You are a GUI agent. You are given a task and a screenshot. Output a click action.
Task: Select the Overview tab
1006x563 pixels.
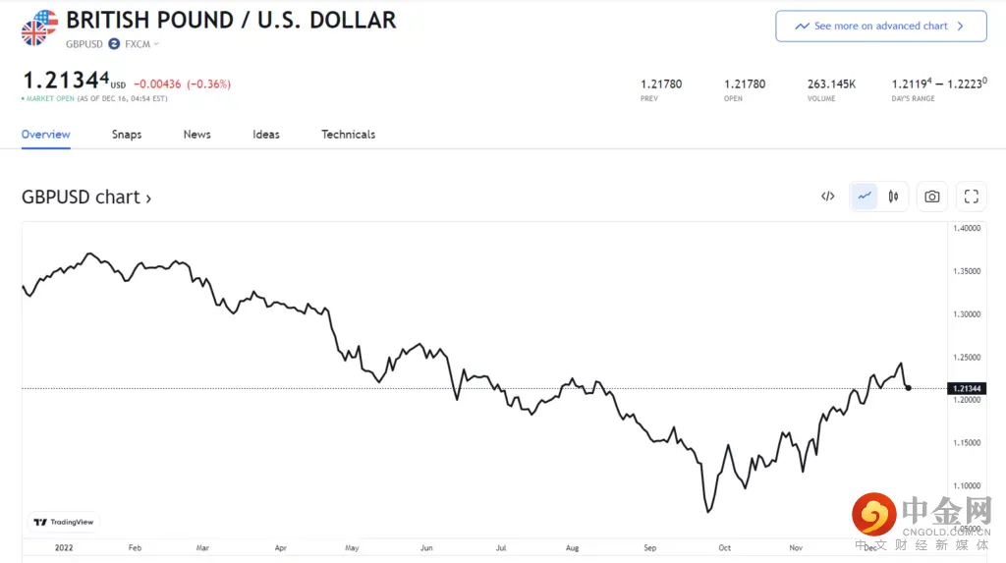coord(46,135)
